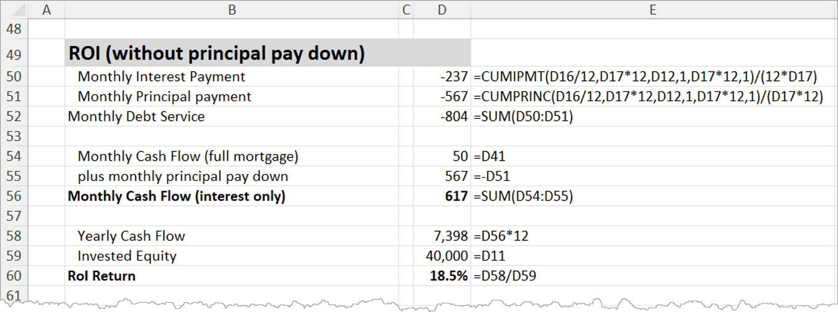This screenshot has height=312, width=838.
Task: Click the CUMIPMT formula text cell
Action: pos(645,77)
